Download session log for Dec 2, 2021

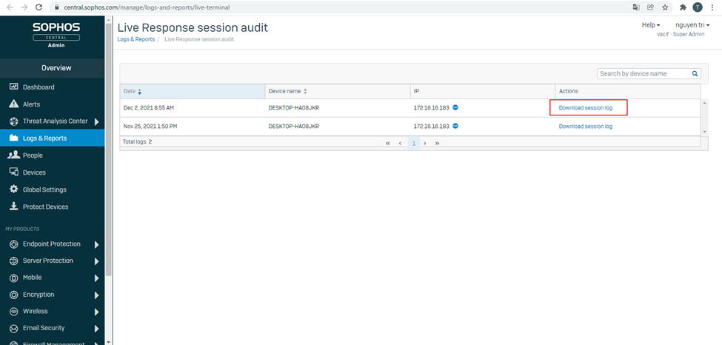585,108
